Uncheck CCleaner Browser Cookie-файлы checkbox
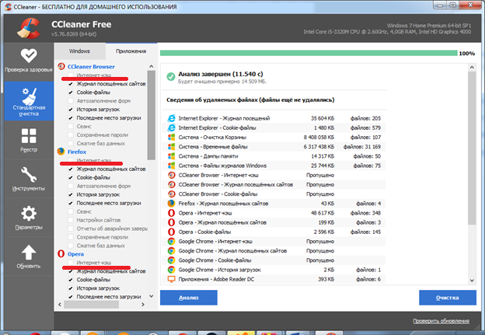 click(71, 92)
